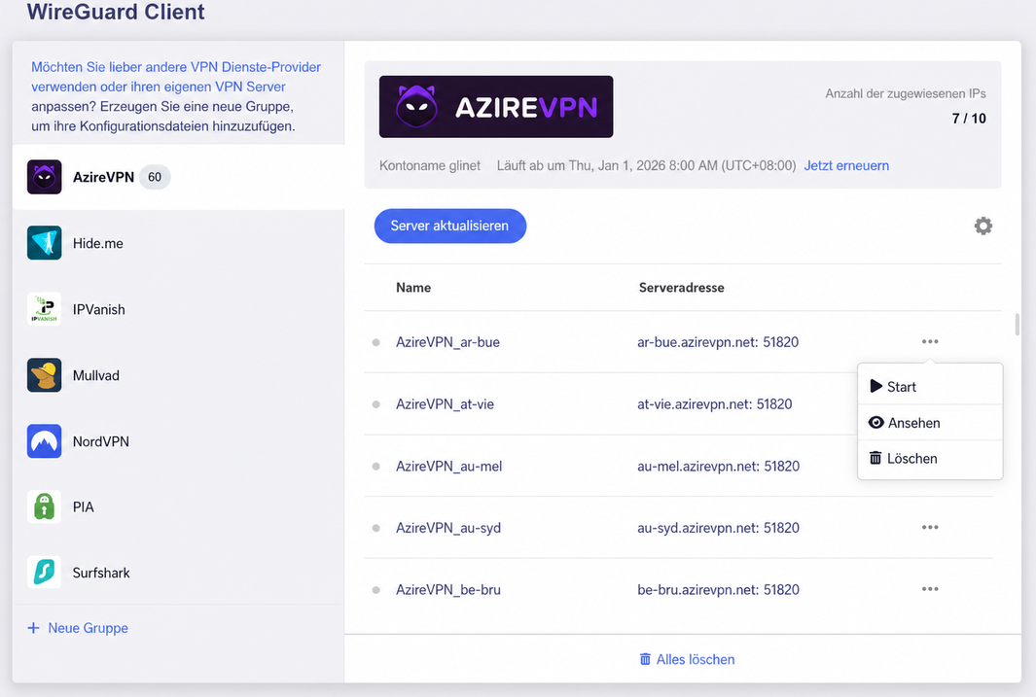The image size is (1036, 697).
Task: Click the Kontoname glinet text
Action: click(x=429, y=165)
